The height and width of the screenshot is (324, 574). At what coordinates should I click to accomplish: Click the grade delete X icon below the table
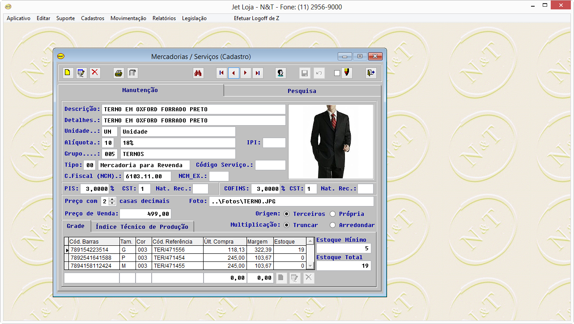tap(309, 278)
